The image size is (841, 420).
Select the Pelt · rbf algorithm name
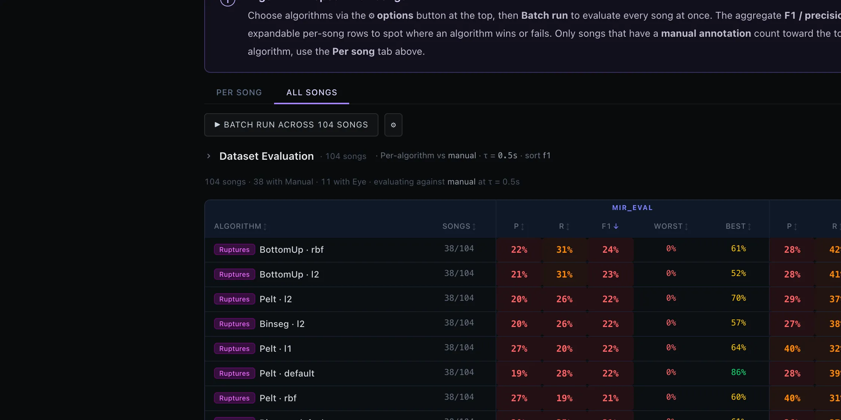(x=278, y=398)
